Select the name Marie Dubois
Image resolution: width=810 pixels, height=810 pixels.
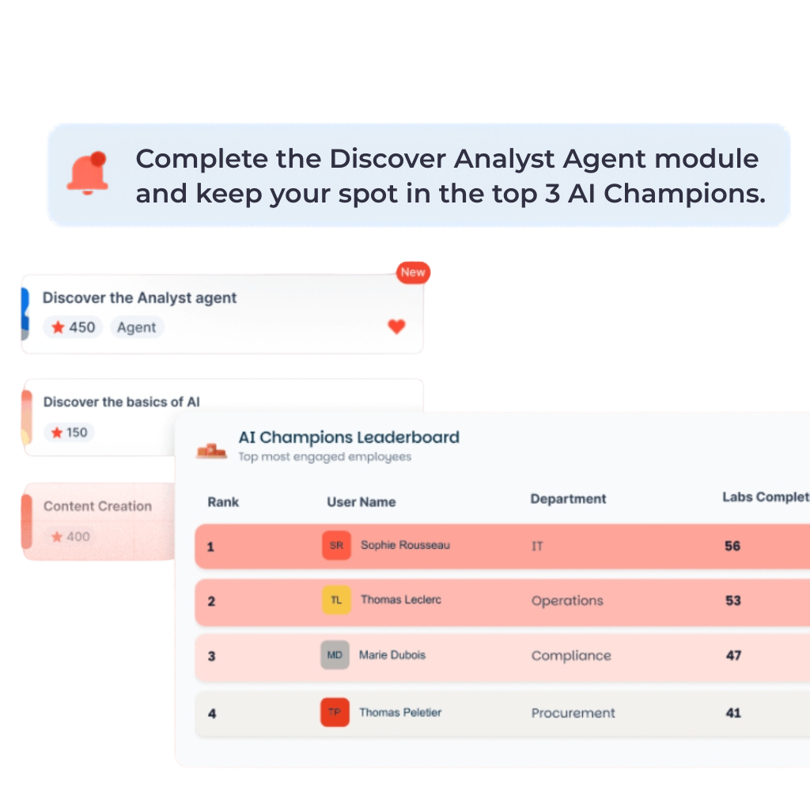point(392,655)
